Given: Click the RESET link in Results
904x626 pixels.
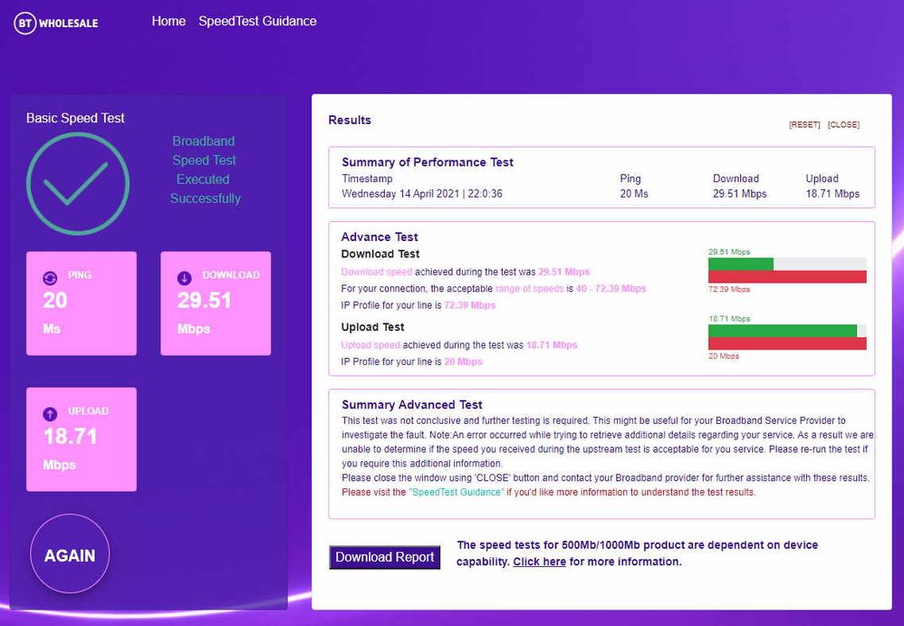Looking at the screenshot, I should [803, 125].
